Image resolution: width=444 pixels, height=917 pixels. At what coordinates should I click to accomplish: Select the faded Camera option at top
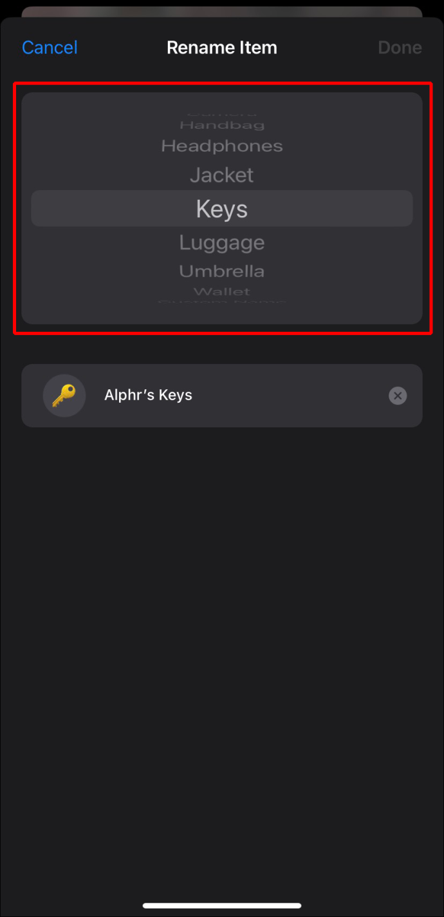tap(222, 115)
